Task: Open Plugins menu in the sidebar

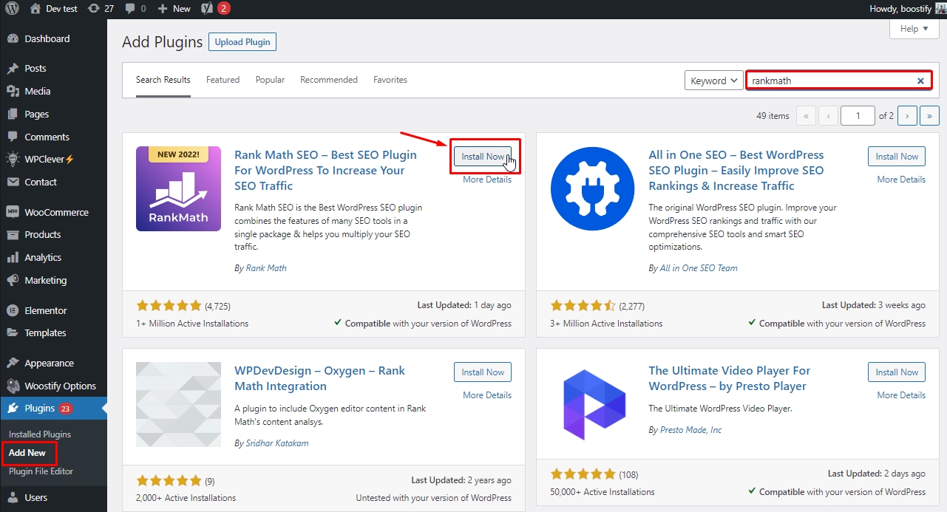Action: (53, 408)
